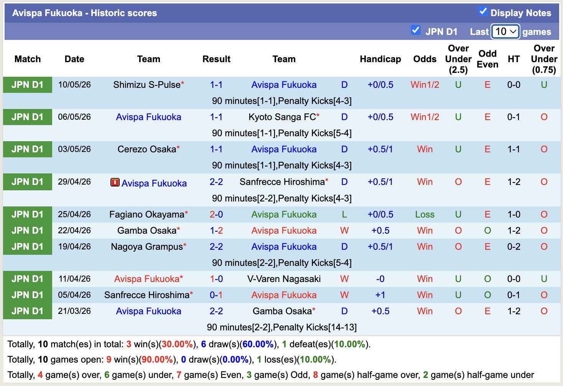Open Gamba Osaka link in the 22/04/26 row

click(x=147, y=231)
